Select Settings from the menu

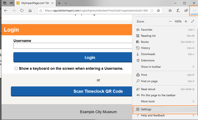[x=146, y=109]
